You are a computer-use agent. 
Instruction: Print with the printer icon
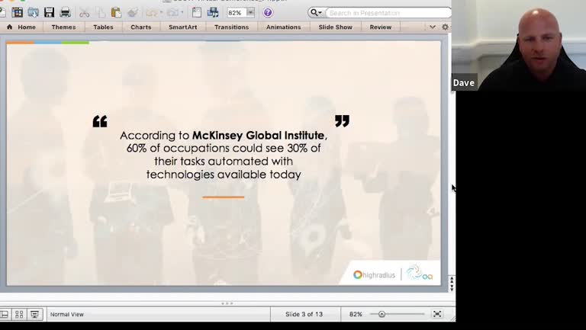[65, 12]
